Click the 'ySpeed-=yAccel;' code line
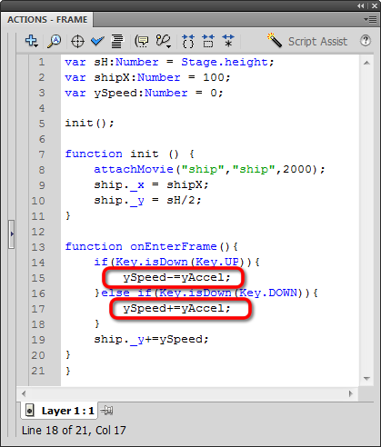The image size is (381, 447). pyautogui.click(x=176, y=277)
